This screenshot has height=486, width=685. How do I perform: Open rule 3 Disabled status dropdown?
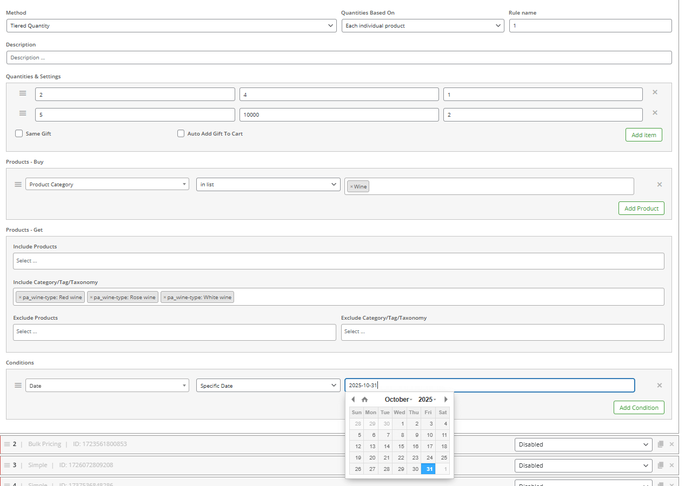click(x=583, y=465)
